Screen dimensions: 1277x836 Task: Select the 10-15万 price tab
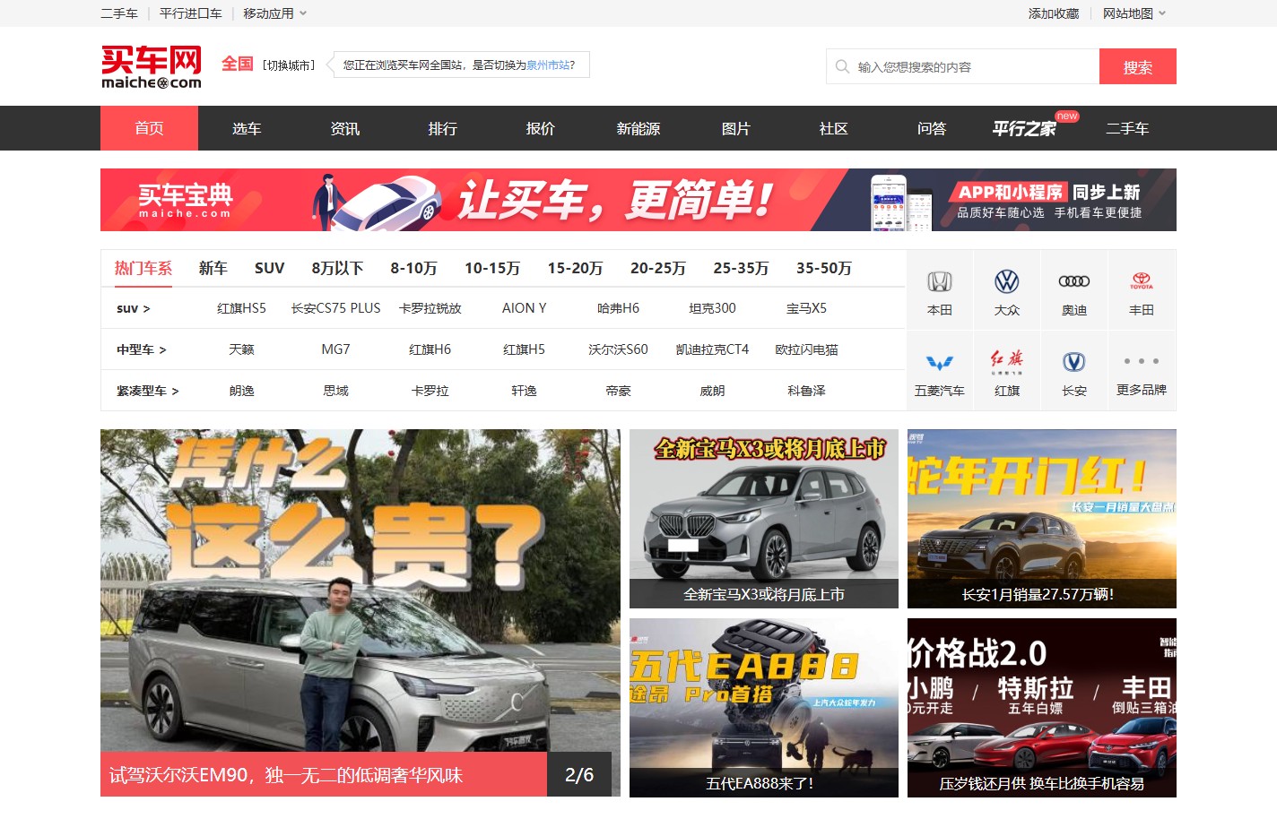tap(492, 268)
